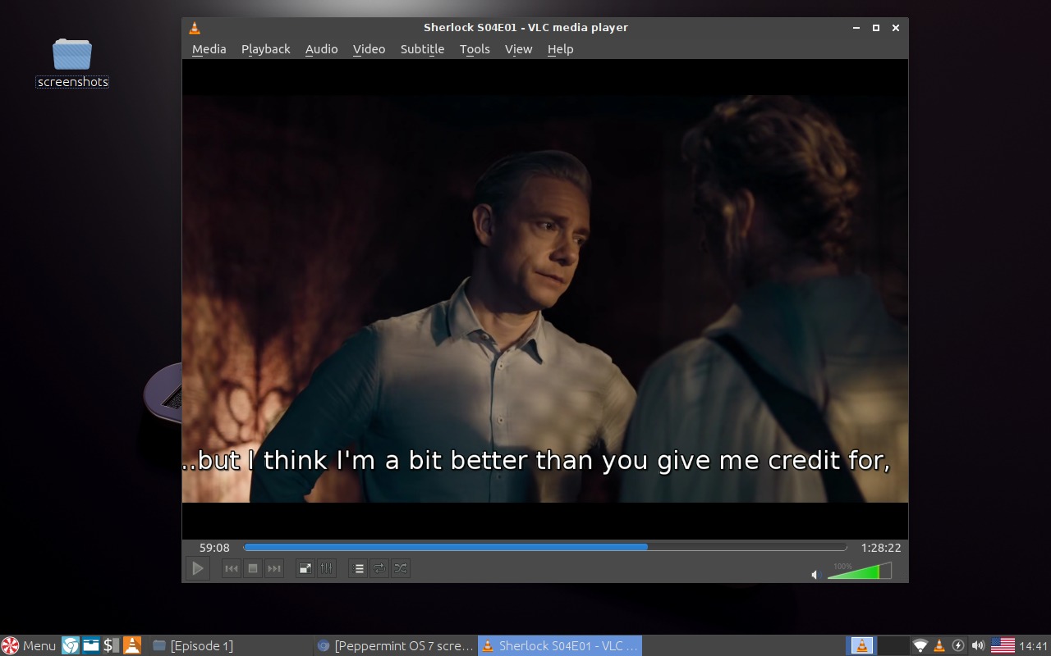Click the VLC system tray cone icon
The image size is (1051, 656).
point(939,645)
